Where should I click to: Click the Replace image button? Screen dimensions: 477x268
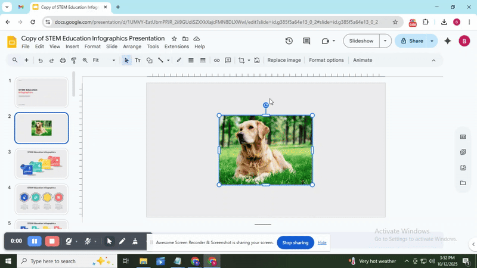point(284,60)
